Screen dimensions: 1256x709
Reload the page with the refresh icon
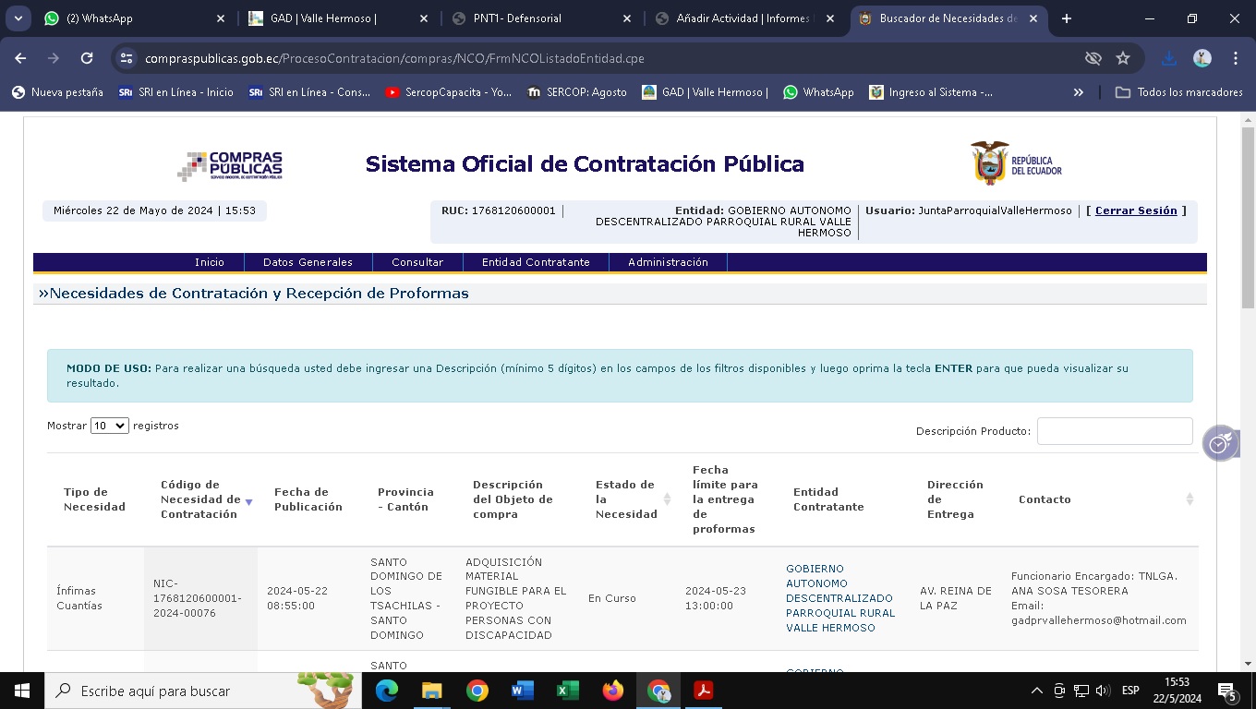click(87, 58)
